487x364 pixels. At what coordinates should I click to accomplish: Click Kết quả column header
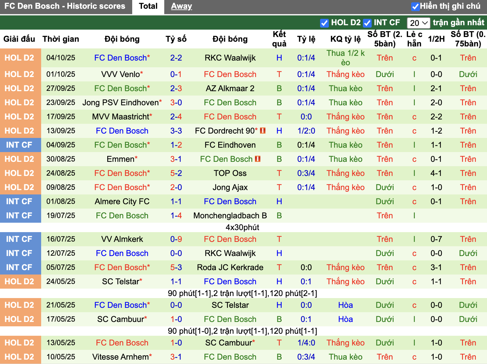click(279, 39)
